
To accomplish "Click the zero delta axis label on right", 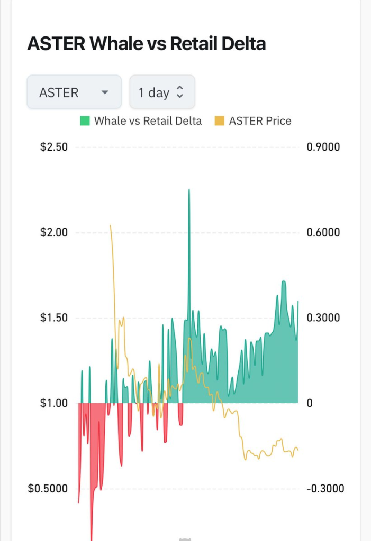I will (x=310, y=403).
